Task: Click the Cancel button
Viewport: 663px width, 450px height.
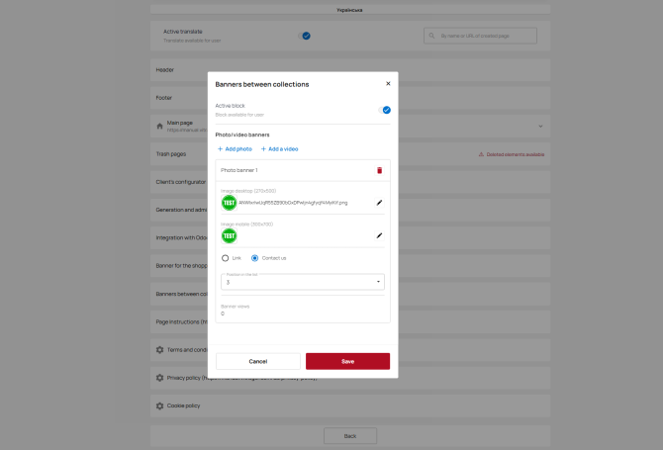Action: 258,361
